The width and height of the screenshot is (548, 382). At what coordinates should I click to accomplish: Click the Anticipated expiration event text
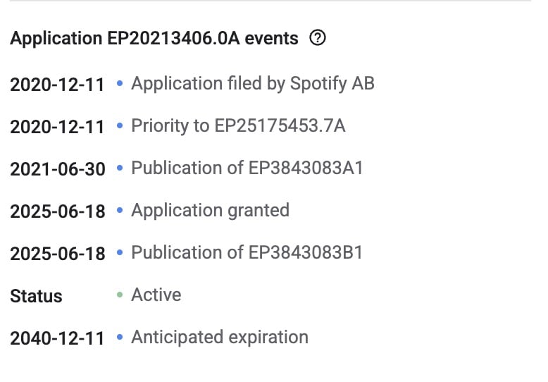[x=220, y=338]
